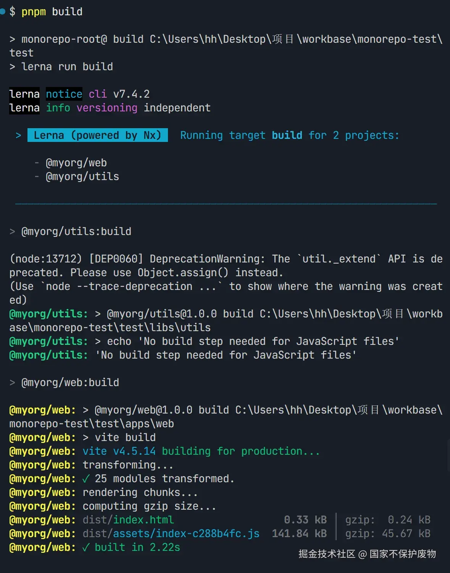The image size is (450, 573).
Task: Click the vite v4.5.14 building for production line
Action: (x=201, y=451)
